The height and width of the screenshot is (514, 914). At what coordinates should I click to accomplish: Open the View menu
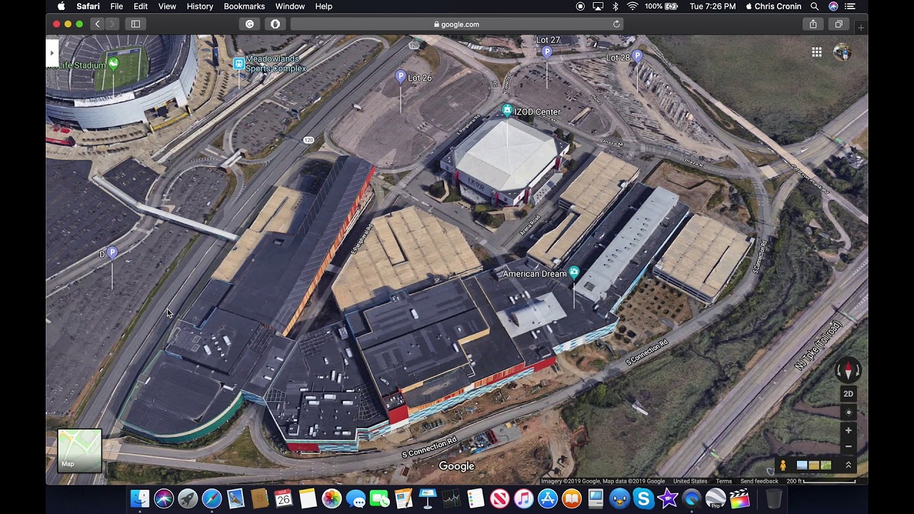(x=167, y=6)
